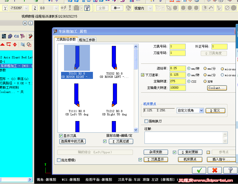This screenshot has width=238, height=184.
Task: Click the solid verify cube icon
Action: coord(10,36)
